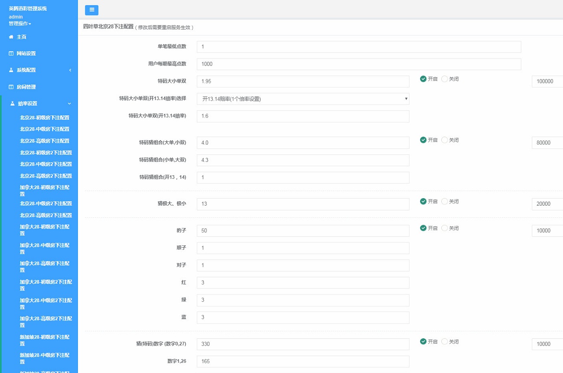Click the hamburger menu icon in the top bar

pos(91,10)
